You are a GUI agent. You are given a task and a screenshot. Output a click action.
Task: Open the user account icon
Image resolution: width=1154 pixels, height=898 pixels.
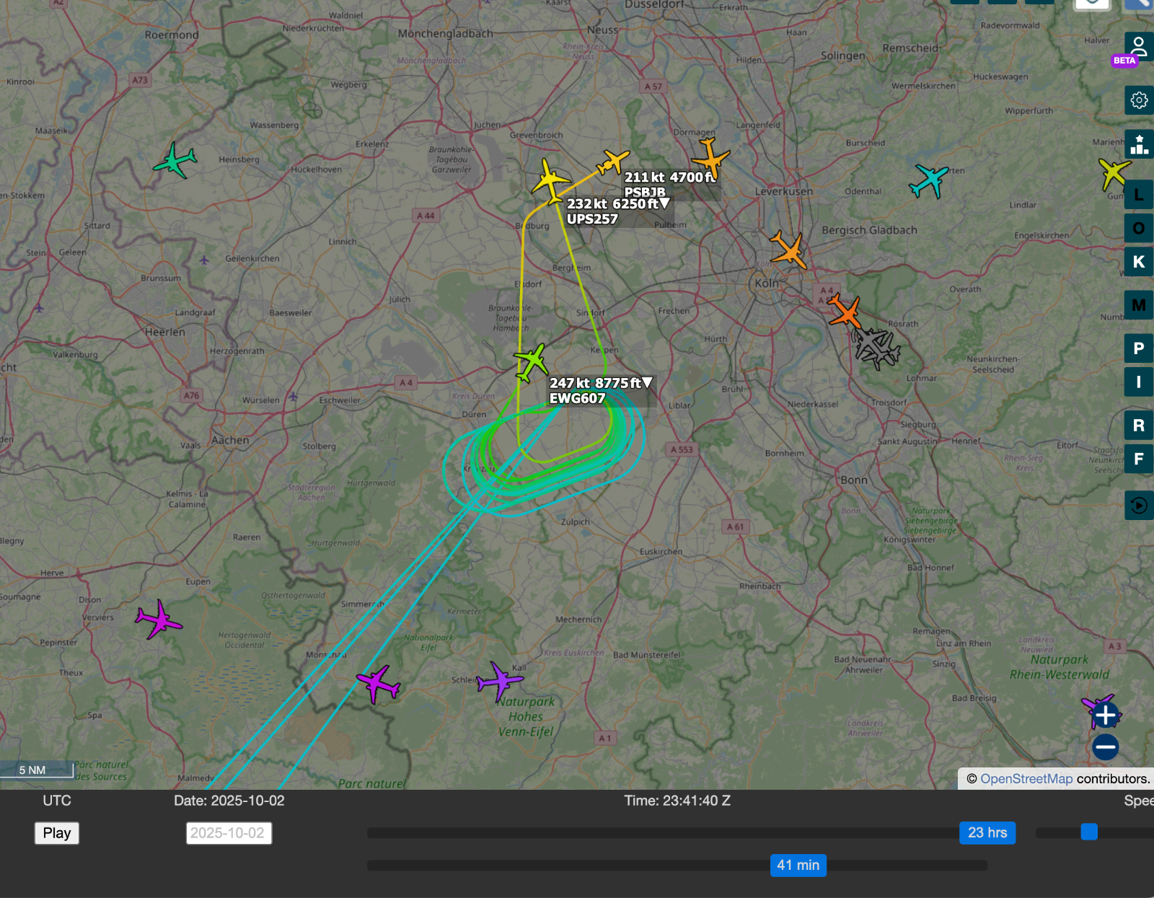click(x=1139, y=47)
